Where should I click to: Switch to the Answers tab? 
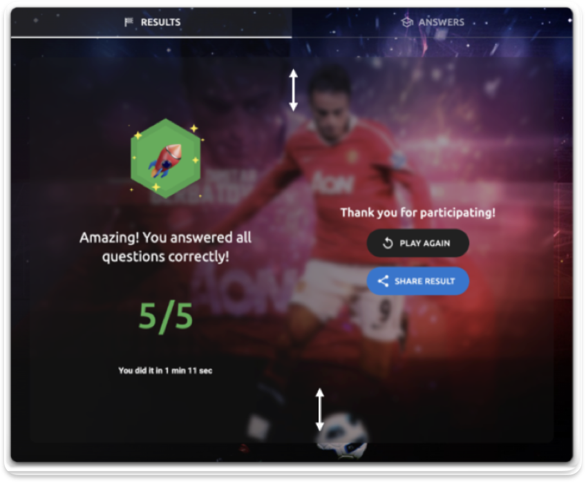433,22
